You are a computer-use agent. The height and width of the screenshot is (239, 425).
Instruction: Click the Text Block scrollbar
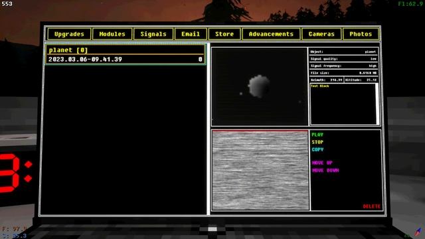pos(377,104)
